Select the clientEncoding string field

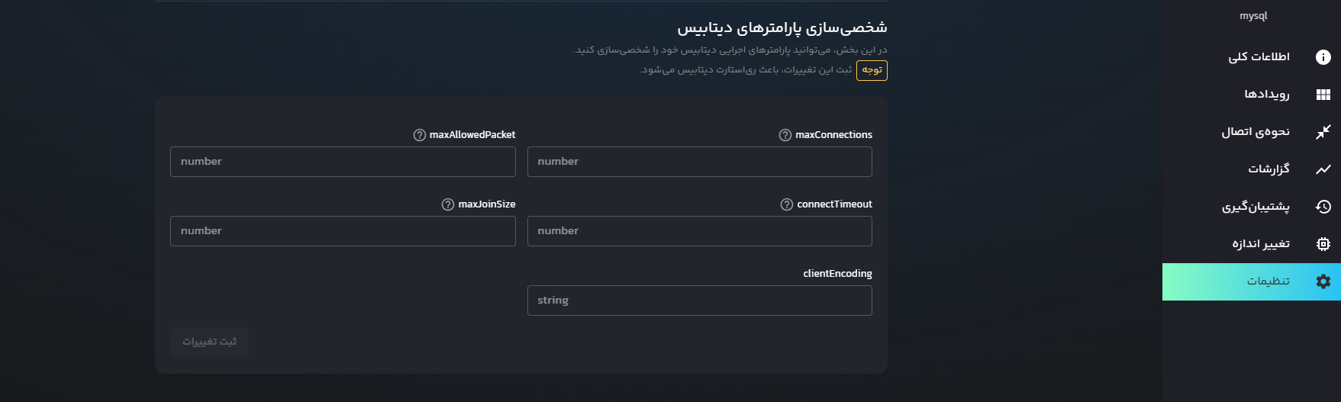point(699,301)
